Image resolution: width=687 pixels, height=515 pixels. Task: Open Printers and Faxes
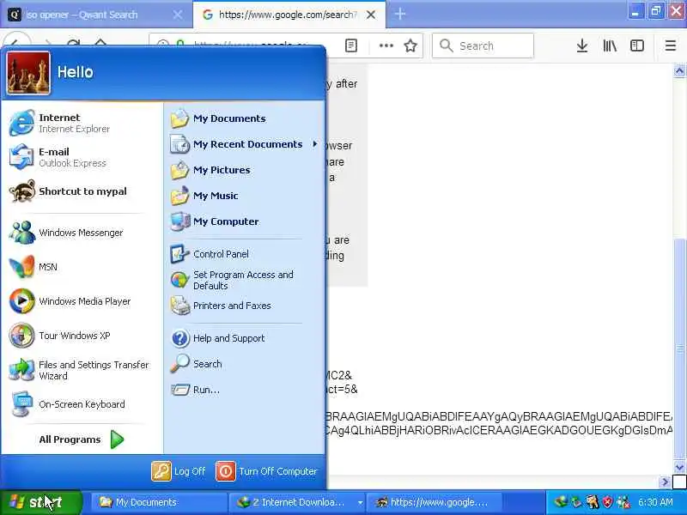point(221,306)
